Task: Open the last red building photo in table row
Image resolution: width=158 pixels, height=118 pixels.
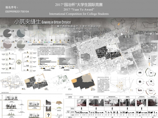Action: point(153,103)
